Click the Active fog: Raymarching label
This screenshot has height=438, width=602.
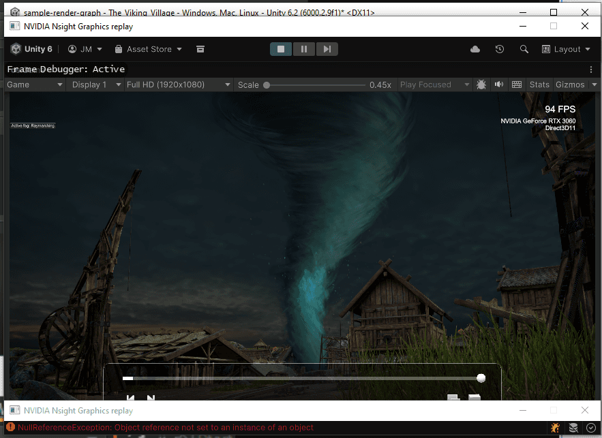point(33,126)
